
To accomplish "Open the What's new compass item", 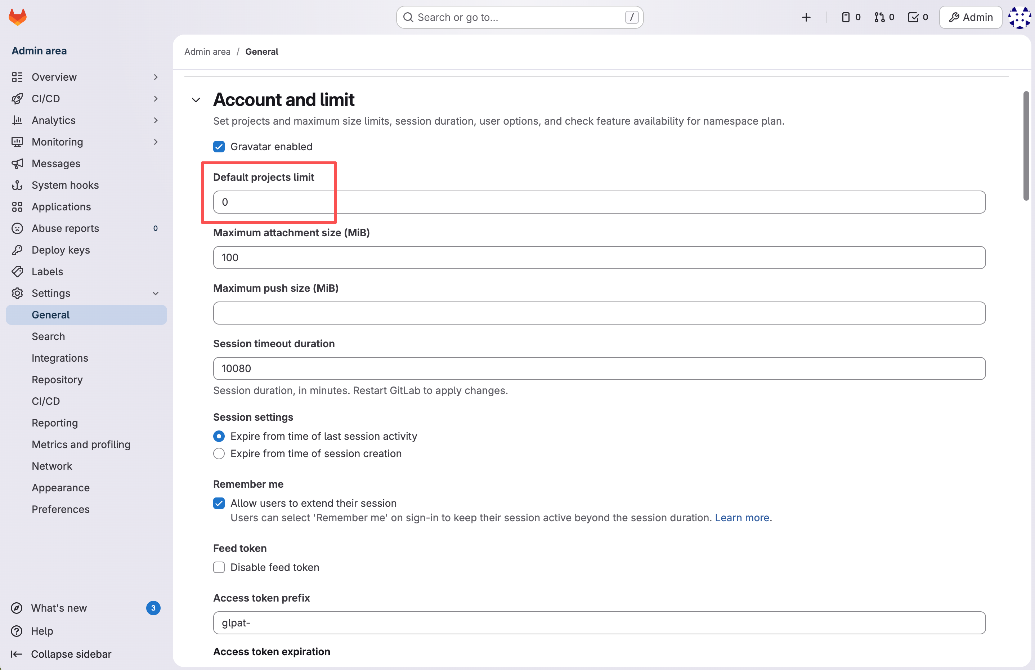I will pos(59,608).
